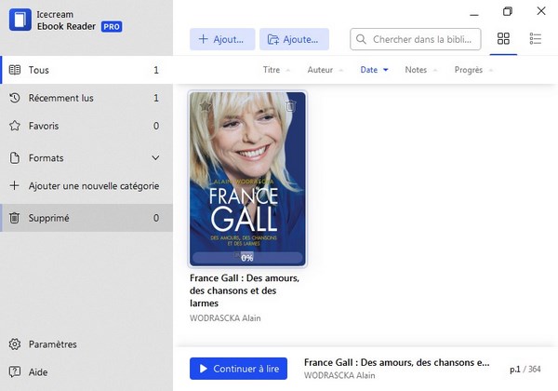Open the Supprimé trash category
This screenshot has height=391, width=558.
[x=48, y=218]
